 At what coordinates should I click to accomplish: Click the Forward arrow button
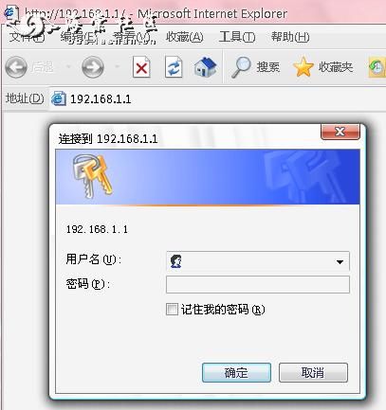pos(93,67)
